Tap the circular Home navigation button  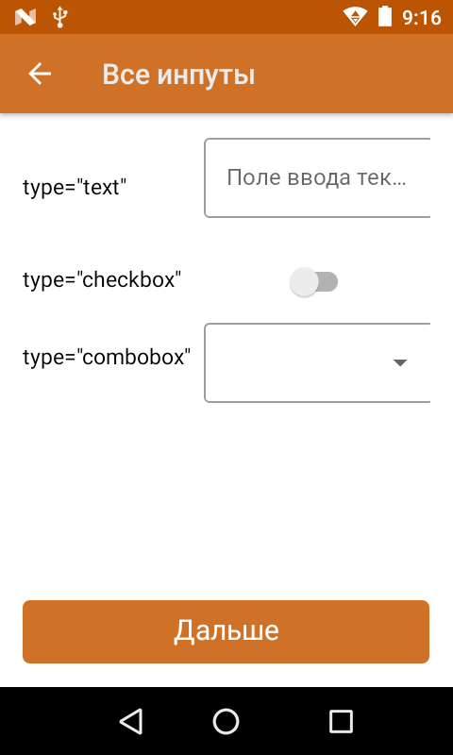click(x=226, y=721)
